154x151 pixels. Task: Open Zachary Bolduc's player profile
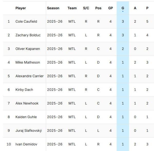28,35
